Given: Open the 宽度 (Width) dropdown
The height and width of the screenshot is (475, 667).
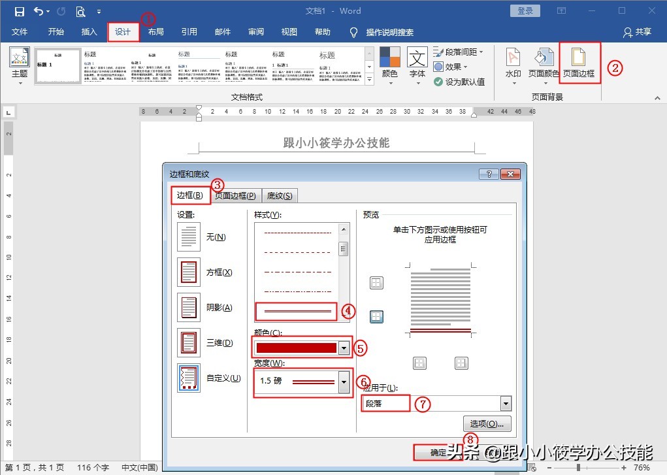Looking at the screenshot, I should tap(344, 382).
